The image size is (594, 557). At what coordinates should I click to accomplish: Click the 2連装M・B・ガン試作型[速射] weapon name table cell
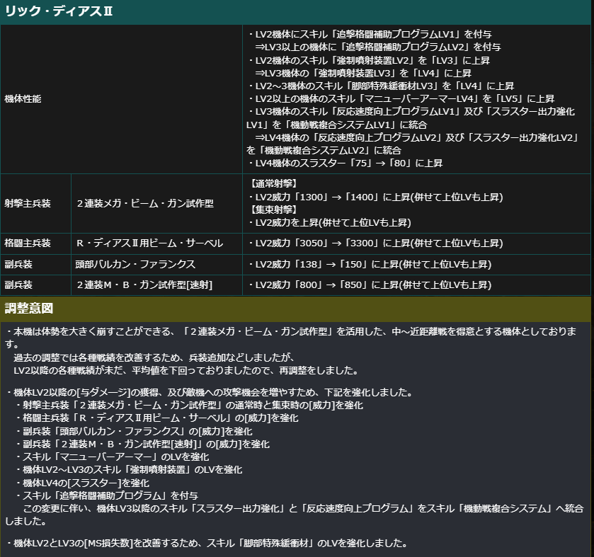(x=144, y=285)
